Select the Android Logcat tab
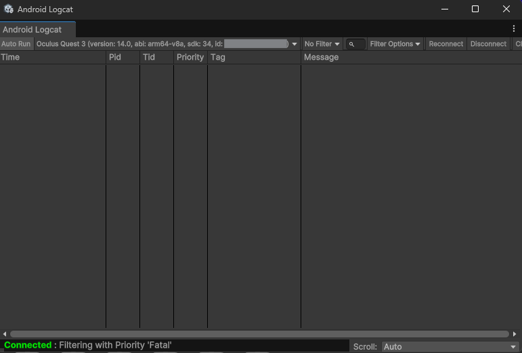Image resolution: width=522 pixels, height=353 pixels. [x=32, y=30]
